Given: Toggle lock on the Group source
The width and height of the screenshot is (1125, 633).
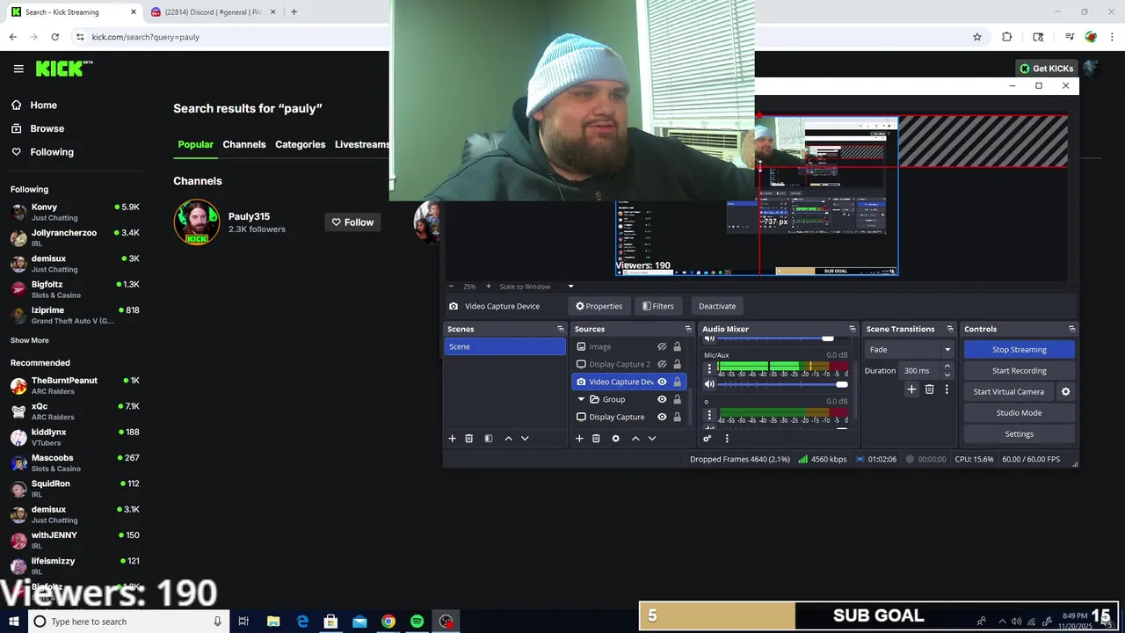Looking at the screenshot, I should point(678,399).
